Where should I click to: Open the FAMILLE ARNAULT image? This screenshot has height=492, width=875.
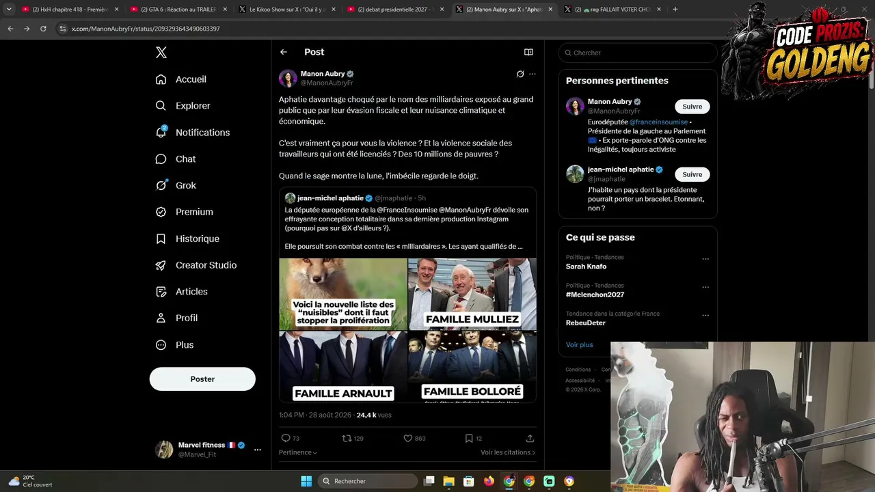pos(343,367)
